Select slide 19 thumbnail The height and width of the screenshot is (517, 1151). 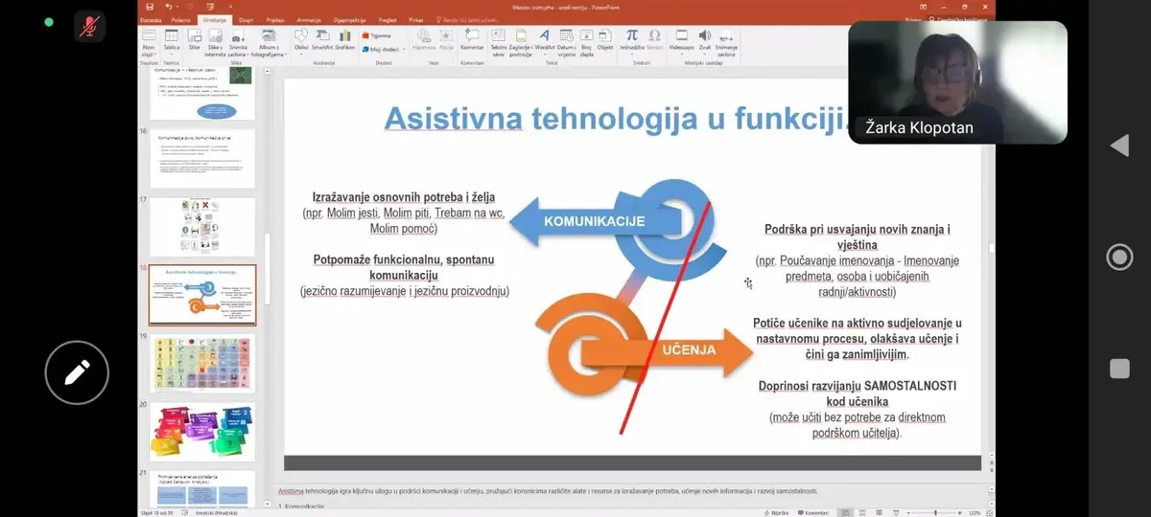click(x=202, y=364)
